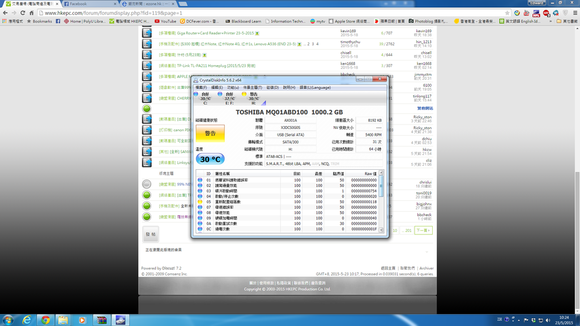Open the Bookmarks star folder
The image size is (580, 326).
(x=39, y=22)
